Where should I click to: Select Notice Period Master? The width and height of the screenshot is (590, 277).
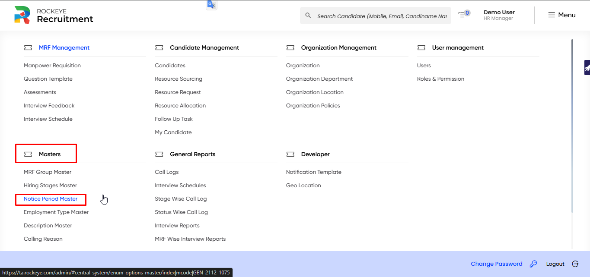(51, 199)
